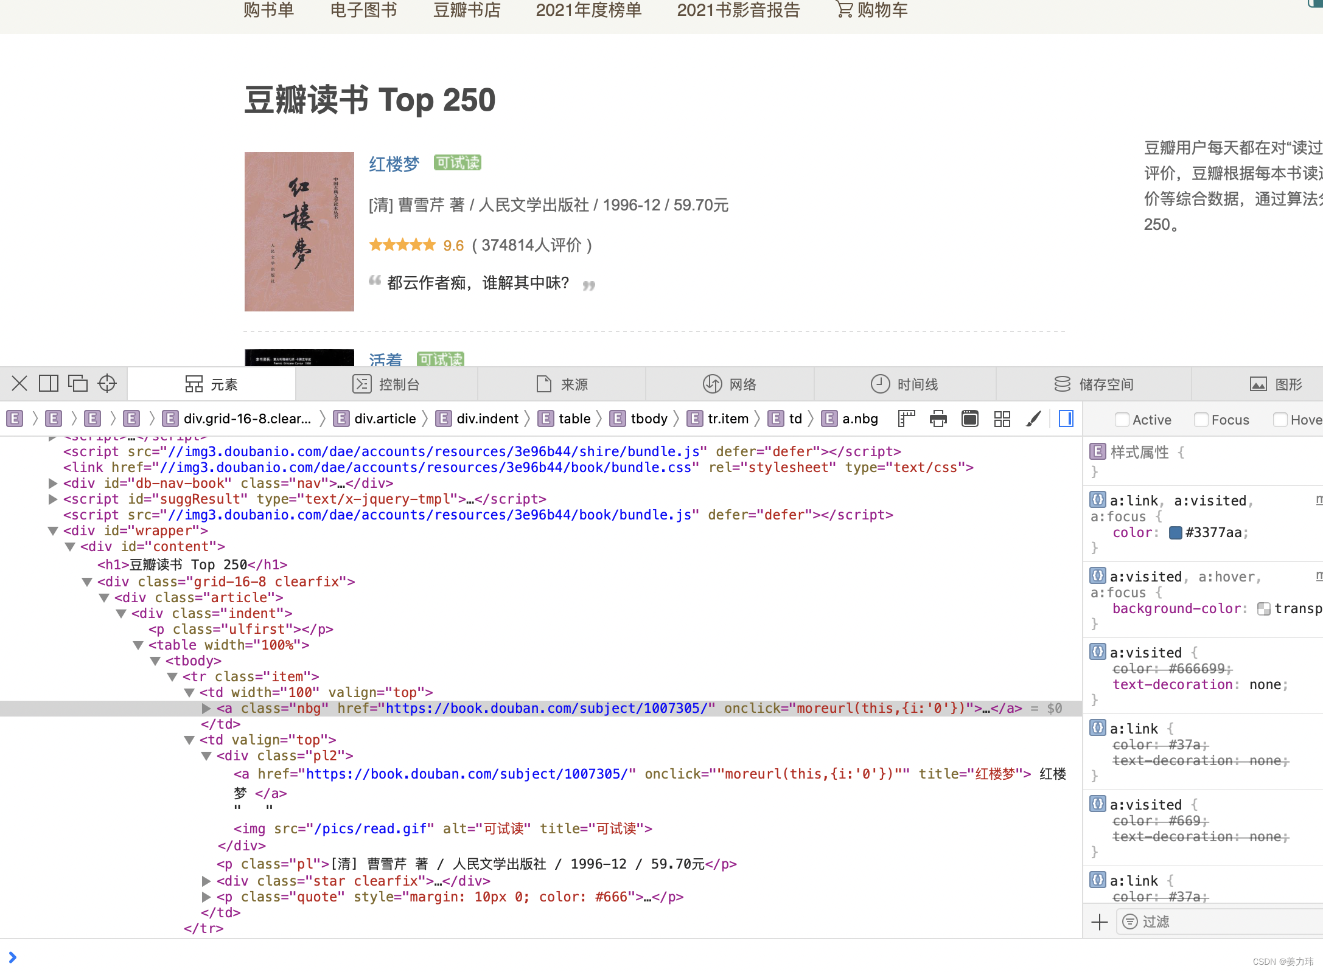The height and width of the screenshot is (972, 1323).
Task: Open the 来源 tab
Action: (x=562, y=384)
